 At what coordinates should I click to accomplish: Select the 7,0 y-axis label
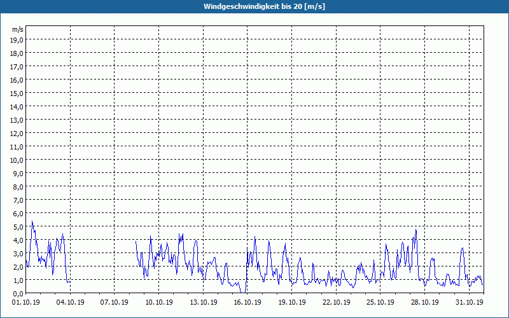19,200
